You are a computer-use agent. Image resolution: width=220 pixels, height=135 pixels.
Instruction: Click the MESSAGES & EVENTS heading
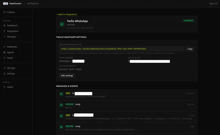coord(67,86)
